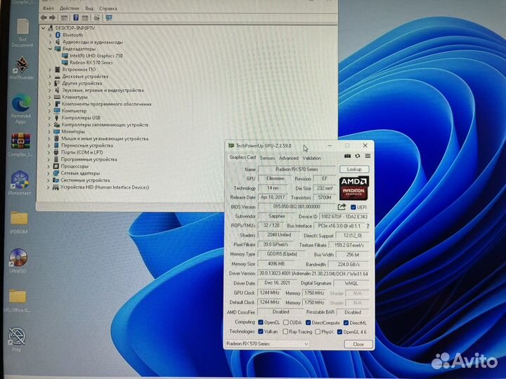Viewport: 506px width, 379px height.
Task: Toggle the OpenGL 4.6 checkbox
Action: pyautogui.click(x=340, y=331)
